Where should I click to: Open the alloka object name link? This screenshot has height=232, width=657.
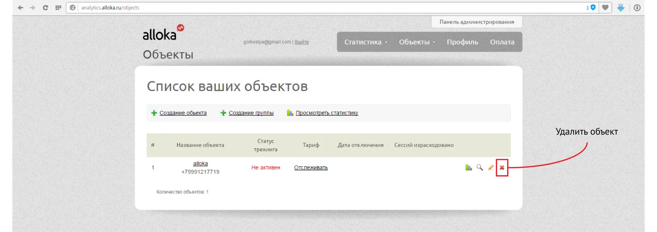(x=200, y=163)
